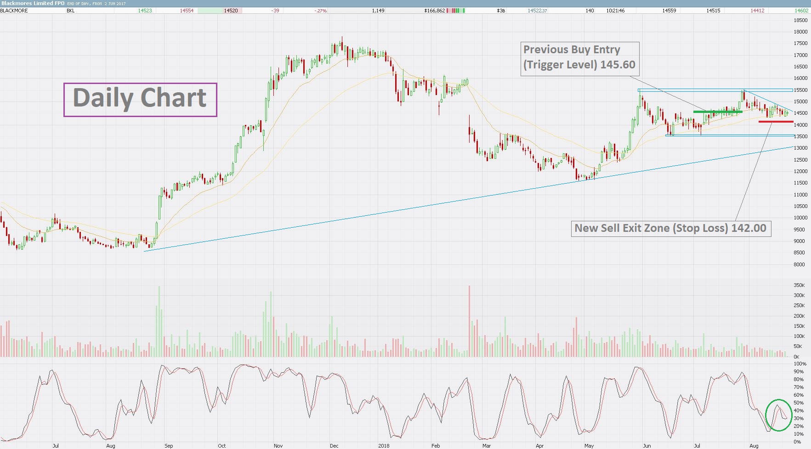Click the red stop loss level line
This screenshot has width=811, height=449.
(x=776, y=122)
